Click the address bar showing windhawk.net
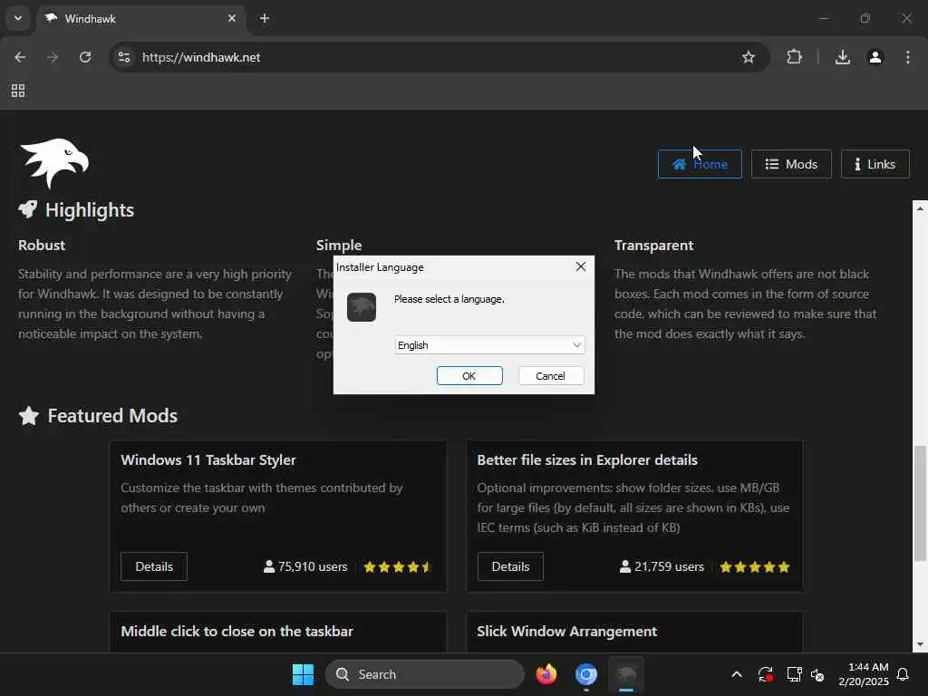The height and width of the screenshot is (696, 928). tap(438, 57)
